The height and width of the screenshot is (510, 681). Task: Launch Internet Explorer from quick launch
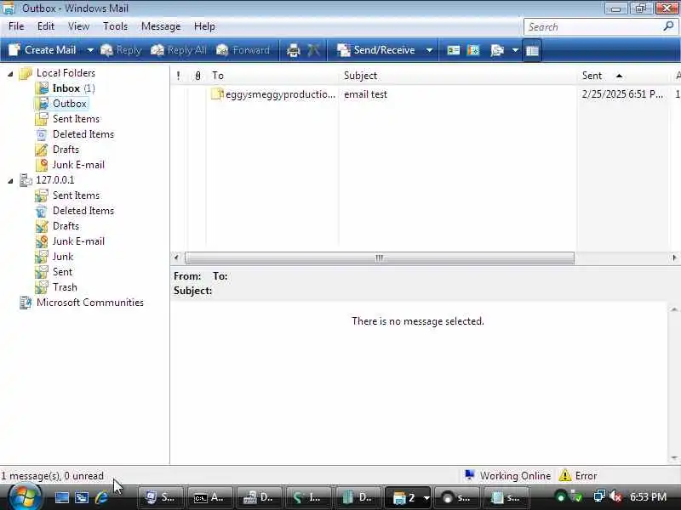101,497
